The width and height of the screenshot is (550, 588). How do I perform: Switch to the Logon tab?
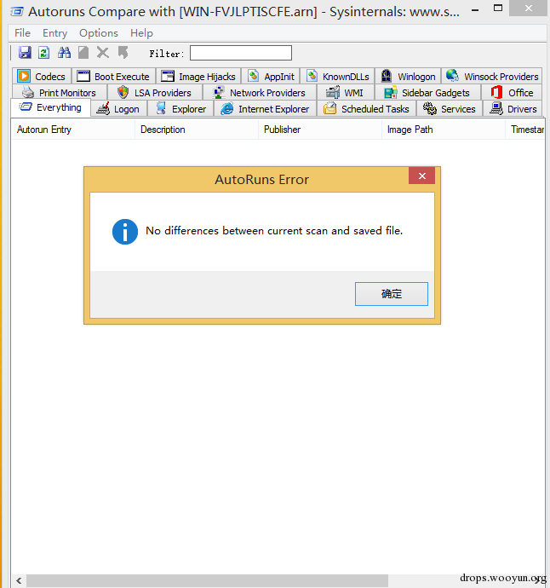[118, 109]
